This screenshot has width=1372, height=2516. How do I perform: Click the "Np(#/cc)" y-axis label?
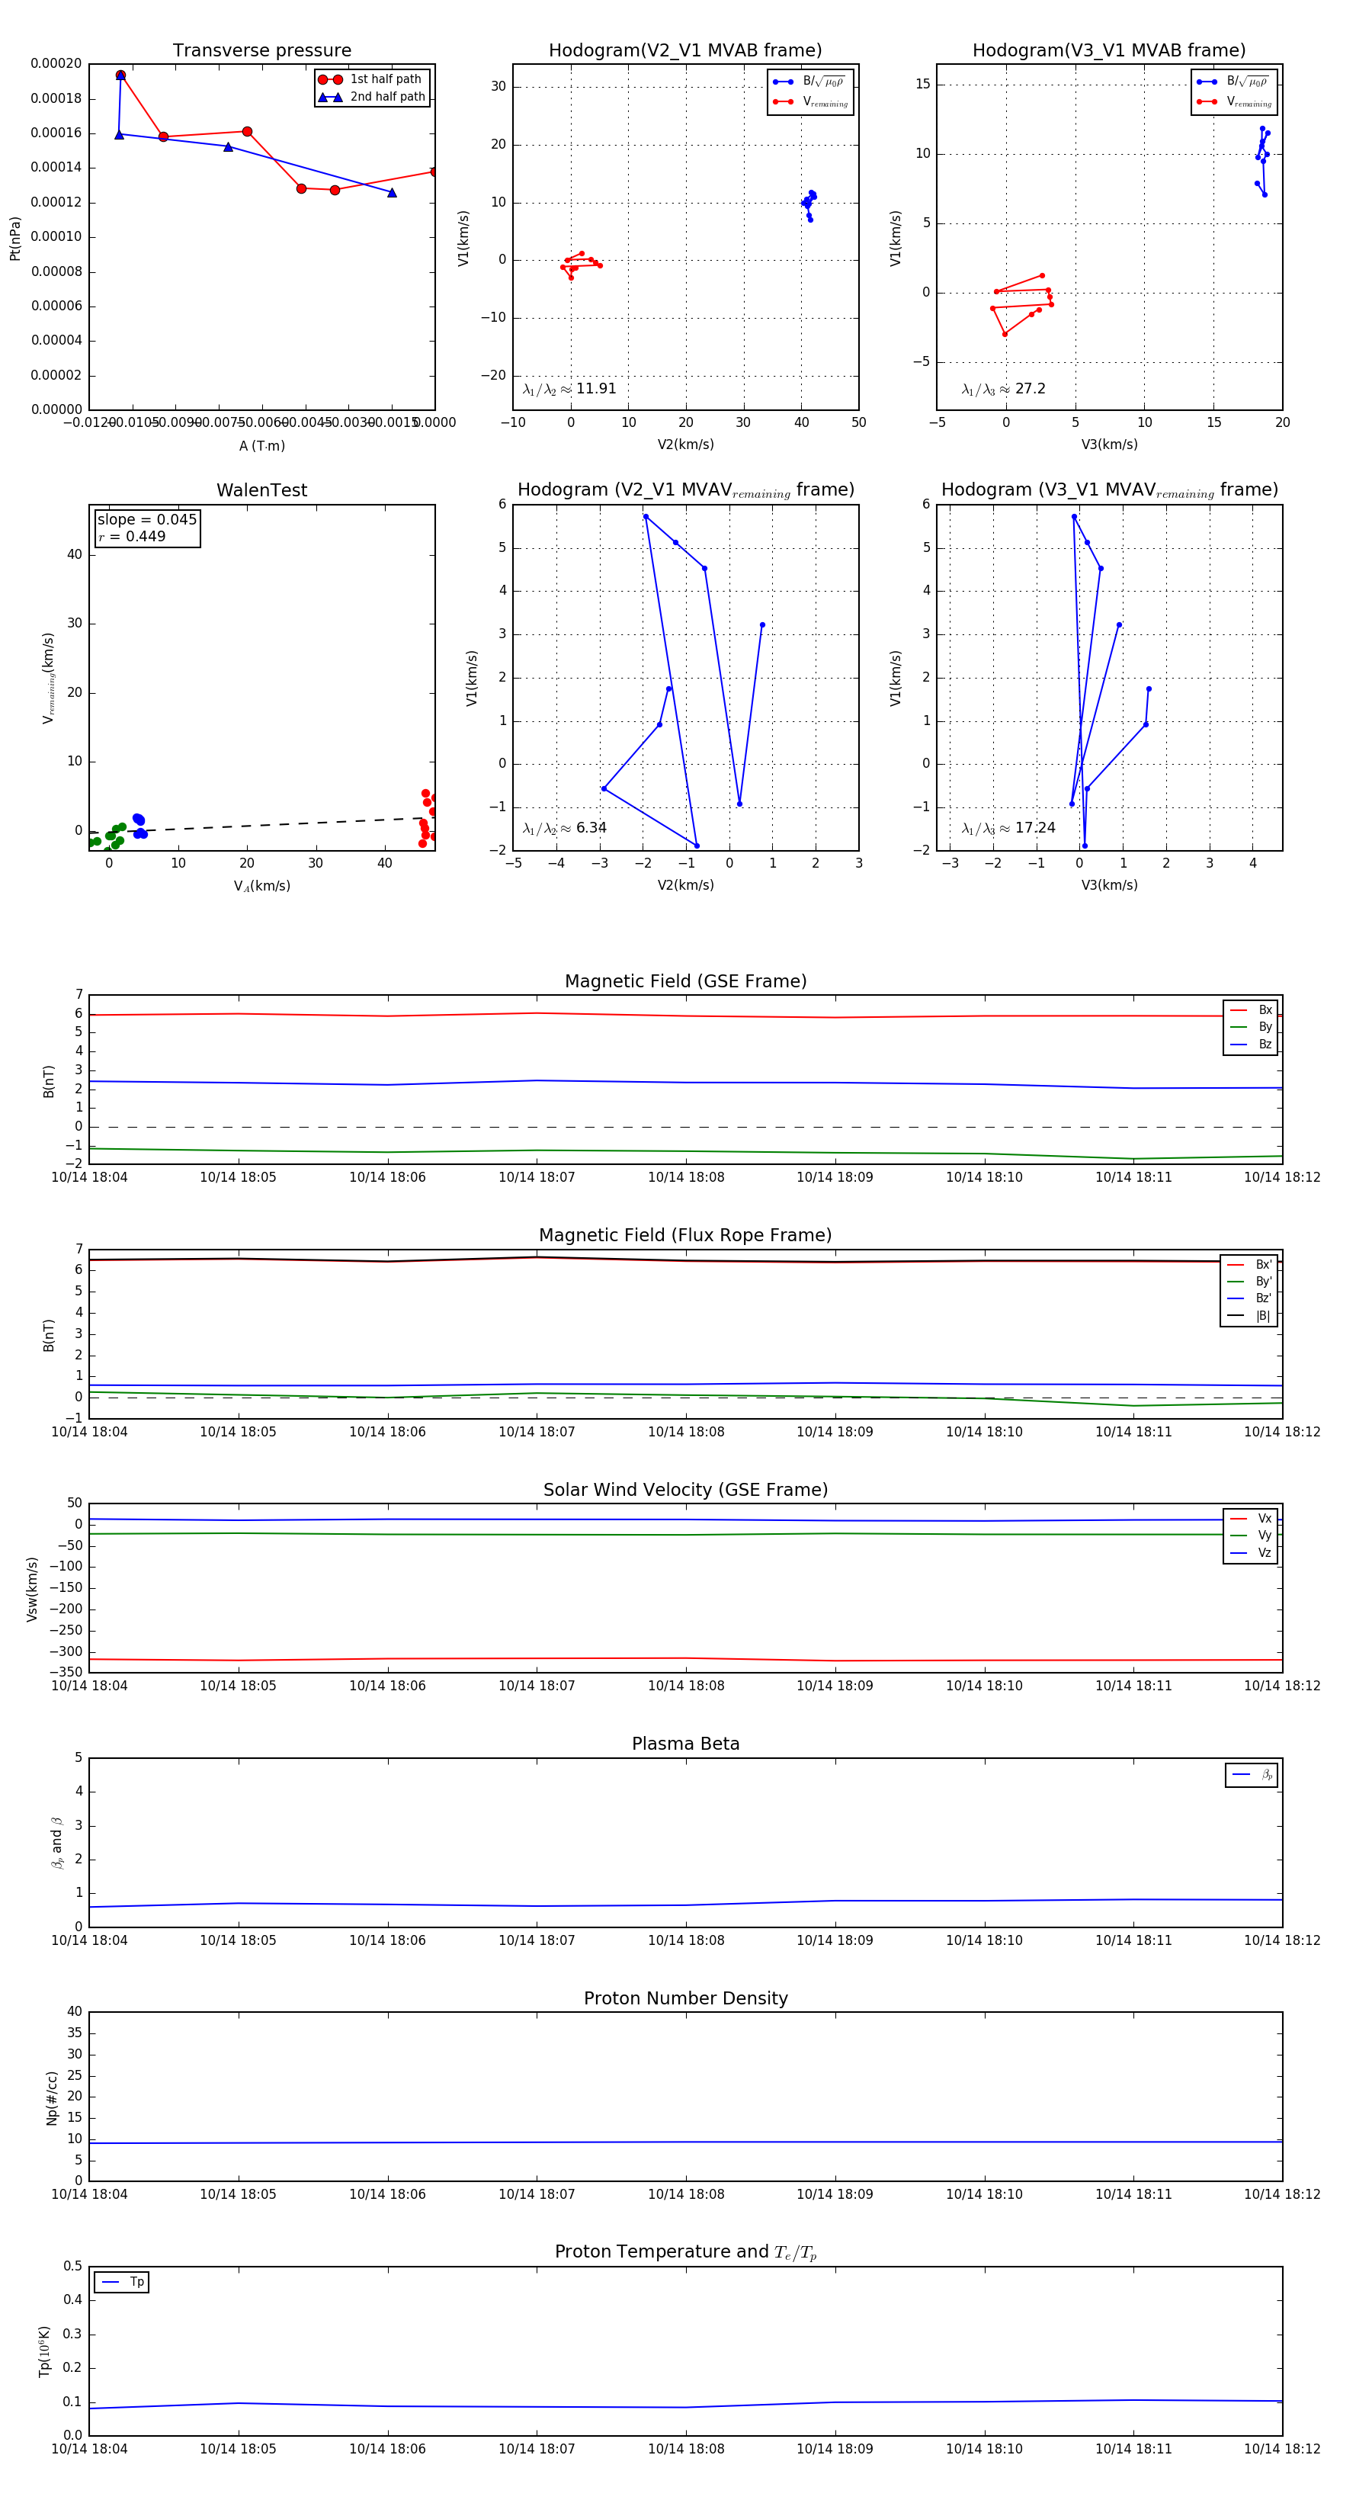click(x=52, y=2097)
